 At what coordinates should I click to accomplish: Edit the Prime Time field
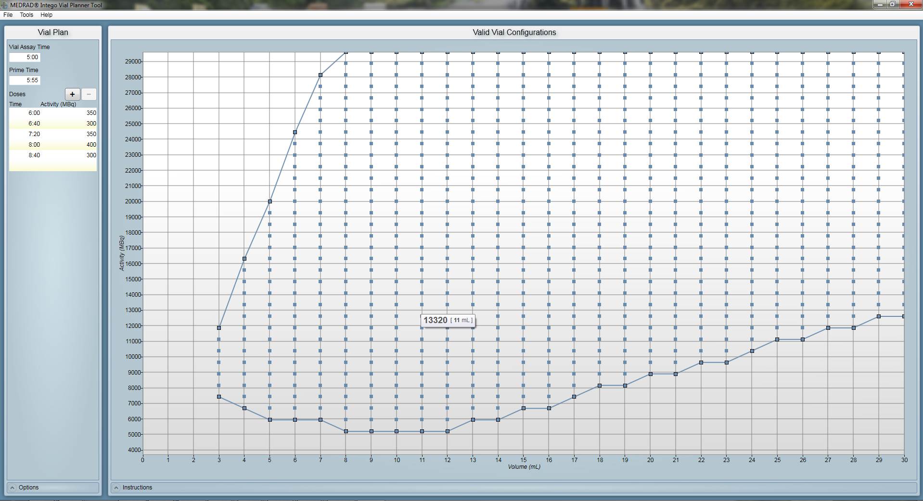(25, 80)
